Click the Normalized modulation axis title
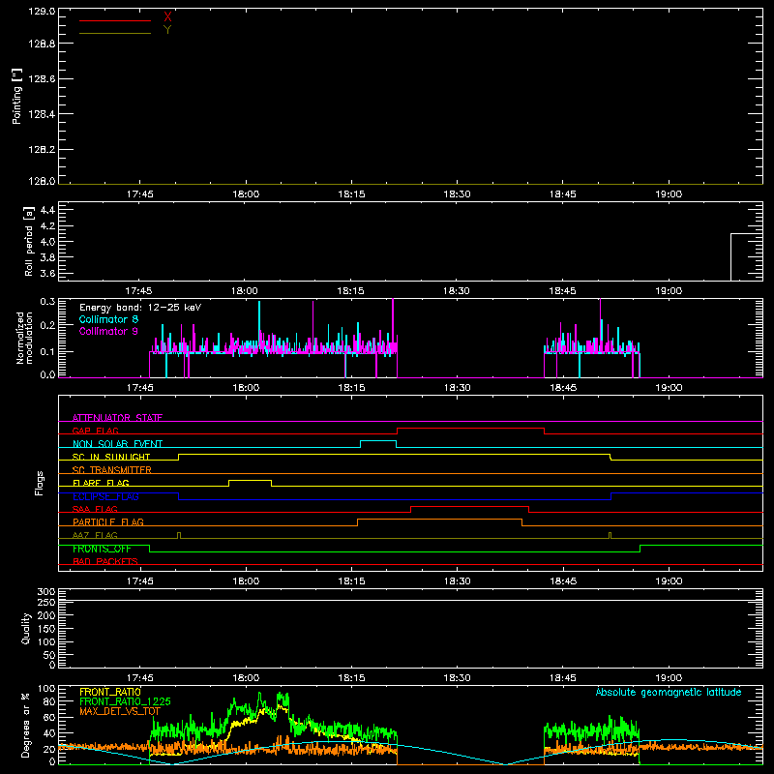 coord(24,338)
